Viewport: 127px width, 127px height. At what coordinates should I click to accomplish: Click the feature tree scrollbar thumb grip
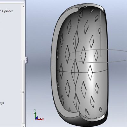pos(23,92)
